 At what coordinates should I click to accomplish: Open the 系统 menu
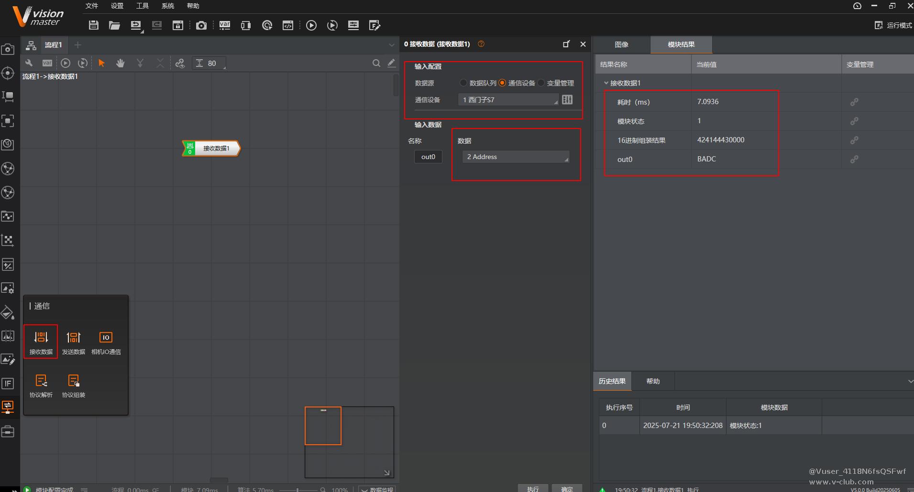tap(168, 6)
